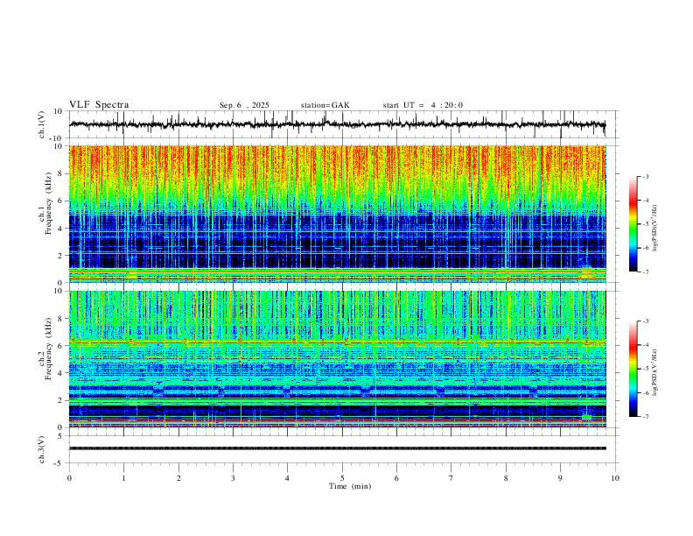The height and width of the screenshot is (536, 693).
Task: Click the 'VLF Spectra' title text
Action: (99, 105)
